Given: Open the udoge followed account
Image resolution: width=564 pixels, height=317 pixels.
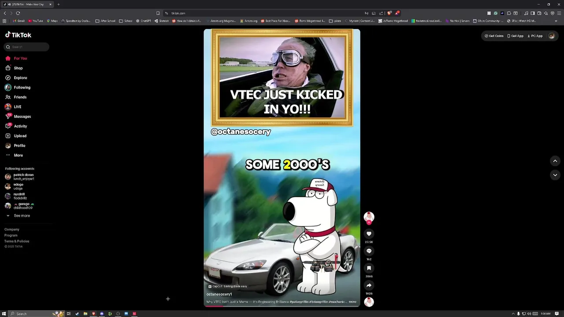Looking at the screenshot, I should tap(14, 186).
